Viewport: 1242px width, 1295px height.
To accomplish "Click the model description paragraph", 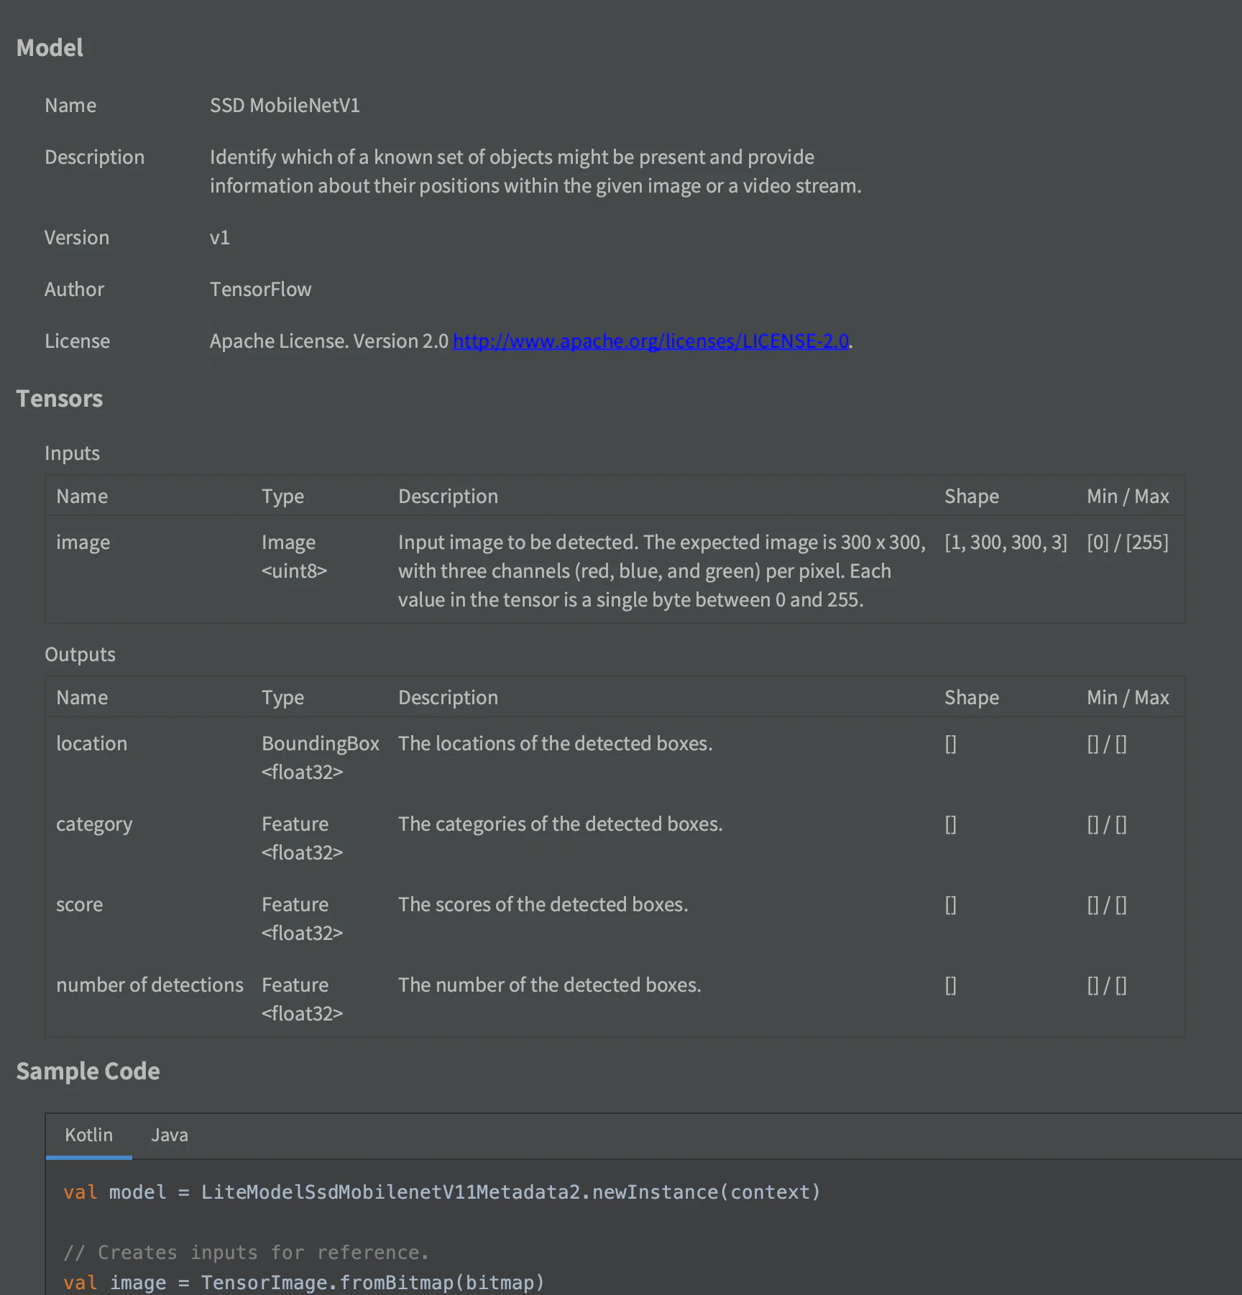I will (535, 171).
